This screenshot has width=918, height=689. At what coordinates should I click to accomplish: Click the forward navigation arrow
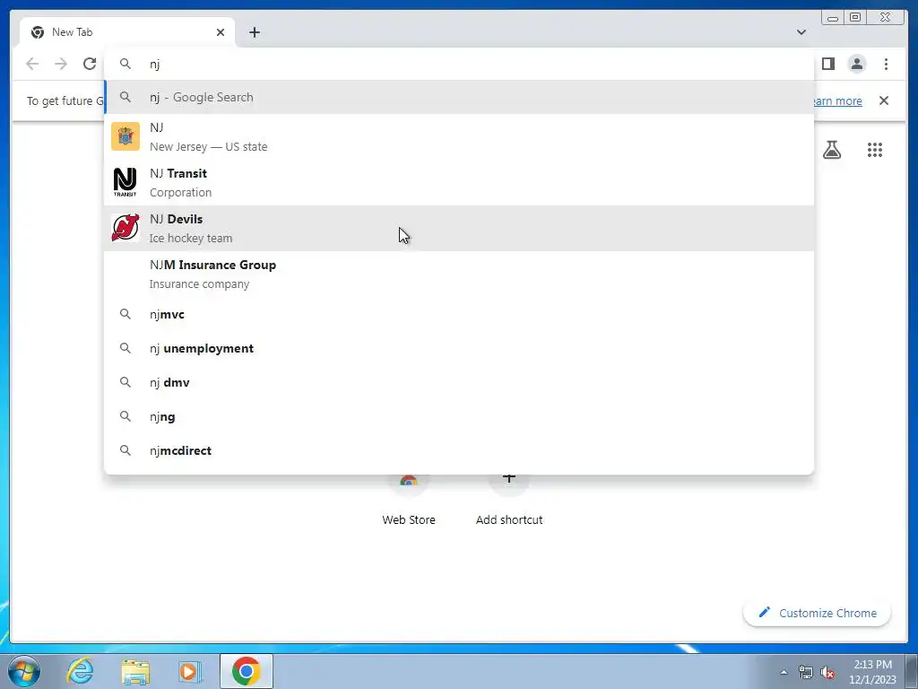coord(61,64)
